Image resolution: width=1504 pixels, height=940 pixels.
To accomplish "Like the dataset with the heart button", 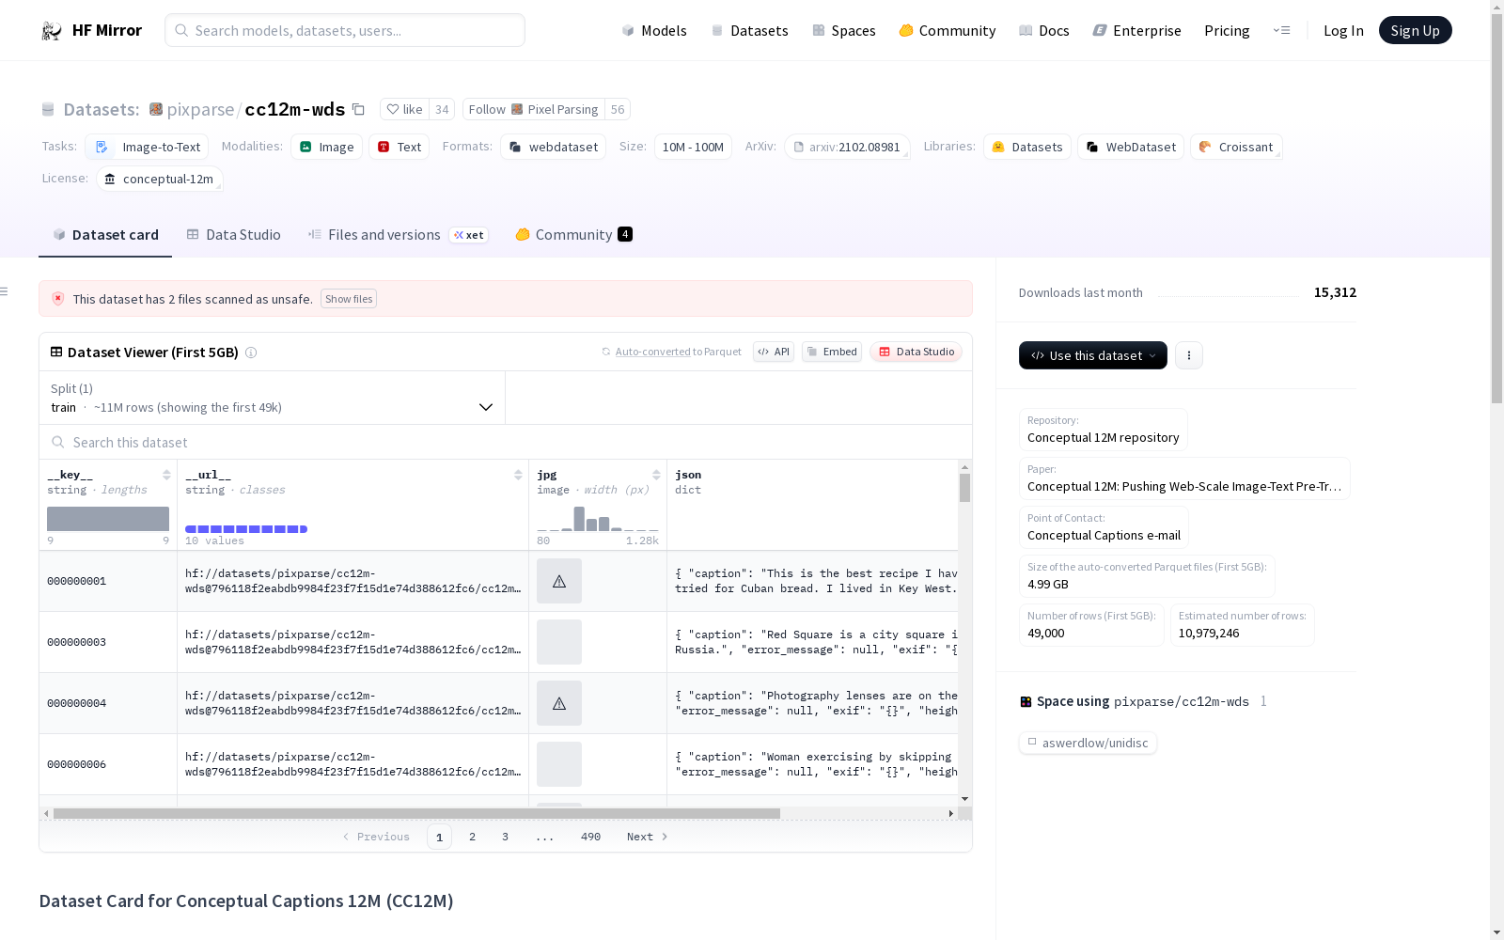I will (x=405, y=109).
